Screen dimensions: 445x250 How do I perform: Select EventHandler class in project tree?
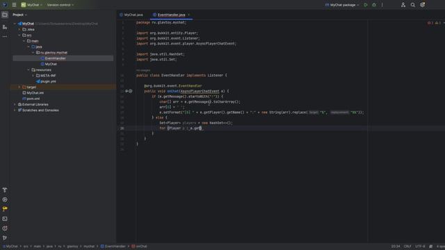pyautogui.click(x=63, y=58)
